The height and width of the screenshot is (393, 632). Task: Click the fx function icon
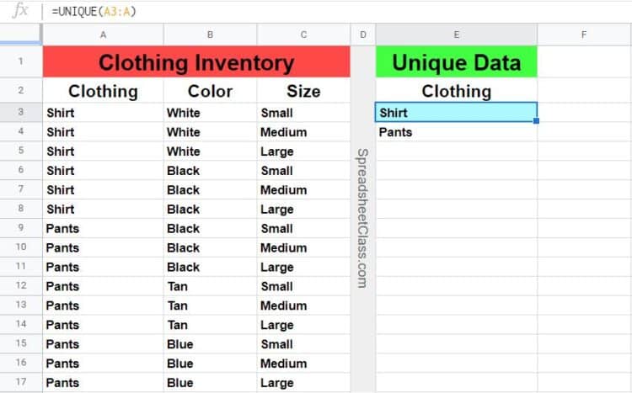(21, 11)
